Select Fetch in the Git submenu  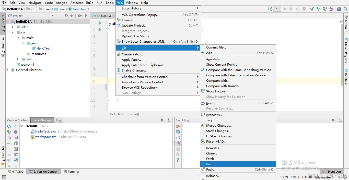point(238,159)
